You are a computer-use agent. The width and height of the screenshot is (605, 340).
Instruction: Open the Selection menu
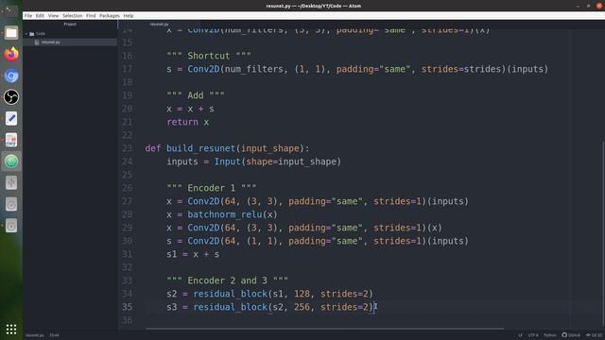73,16
